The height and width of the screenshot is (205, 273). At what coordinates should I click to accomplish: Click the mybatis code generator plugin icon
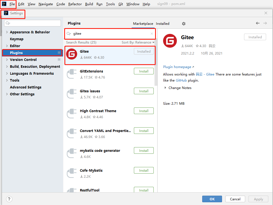click(72, 153)
